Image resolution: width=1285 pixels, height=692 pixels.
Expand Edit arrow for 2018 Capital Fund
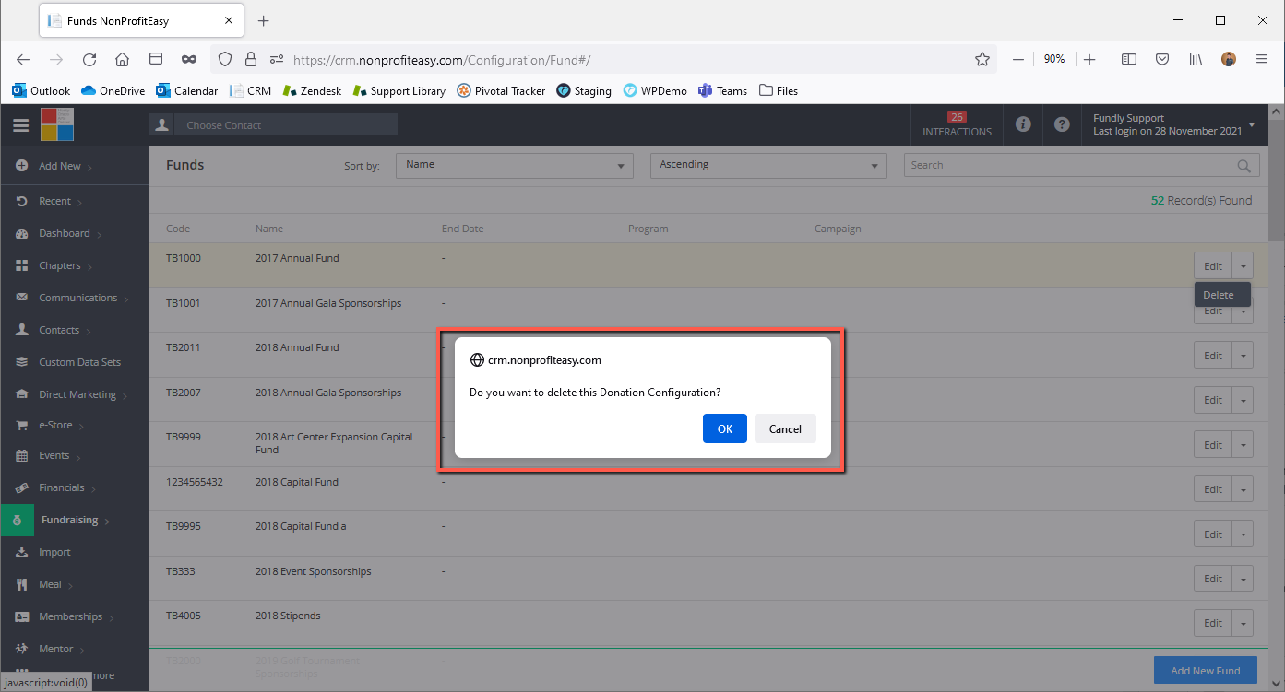[1243, 489]
